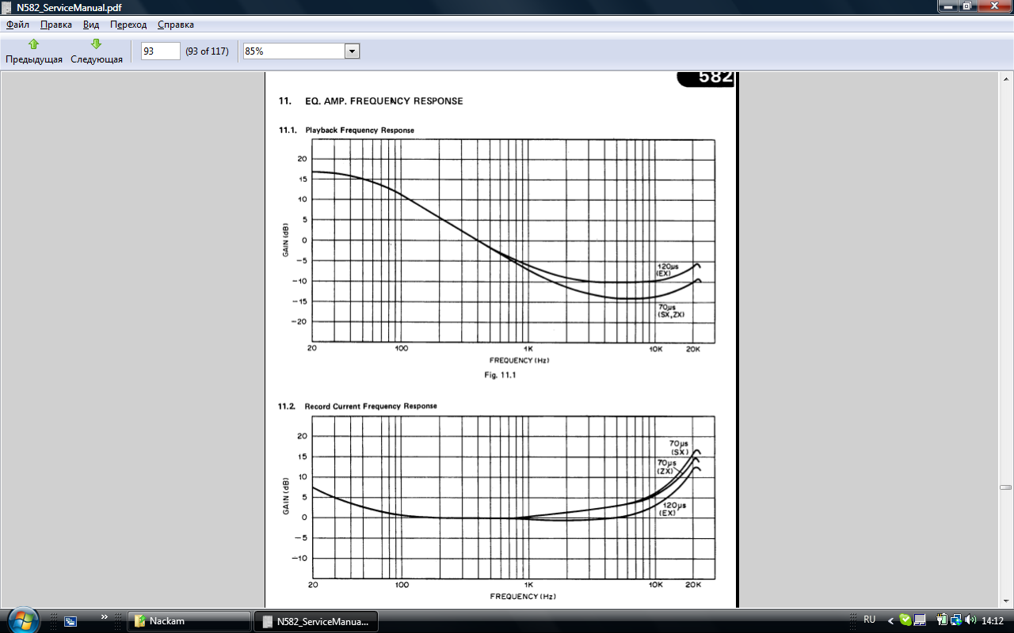The height and width of the screenshot is (633, 1014).
Task: Switch to Nackam taskbar button
Action: (x=189, y=621)
